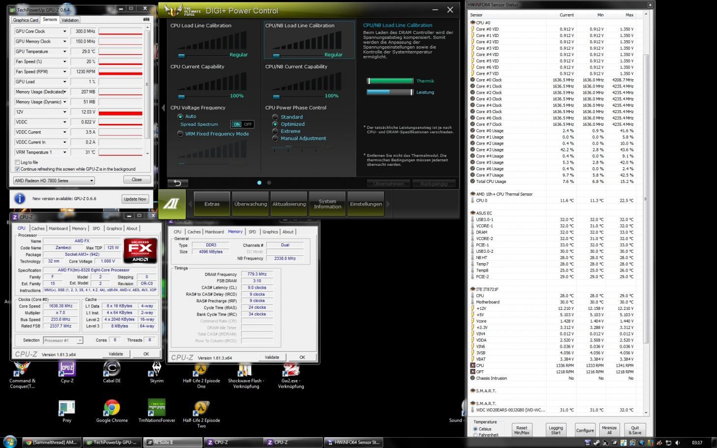Choose Optimized CPU Power Phase Control
Screen dimensions: 717x448
tap(275, 124)
